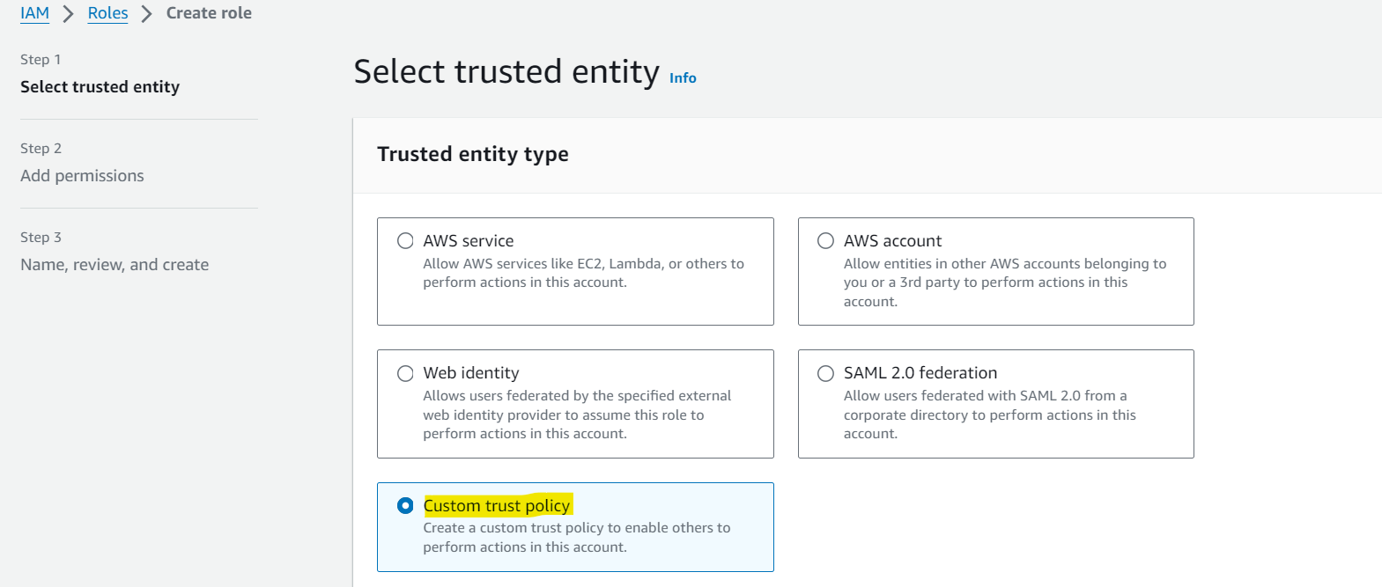This screenshot has height=587, width=1382.
Task: Click the AWS service card description text
Action: click(x=583, y=273)
